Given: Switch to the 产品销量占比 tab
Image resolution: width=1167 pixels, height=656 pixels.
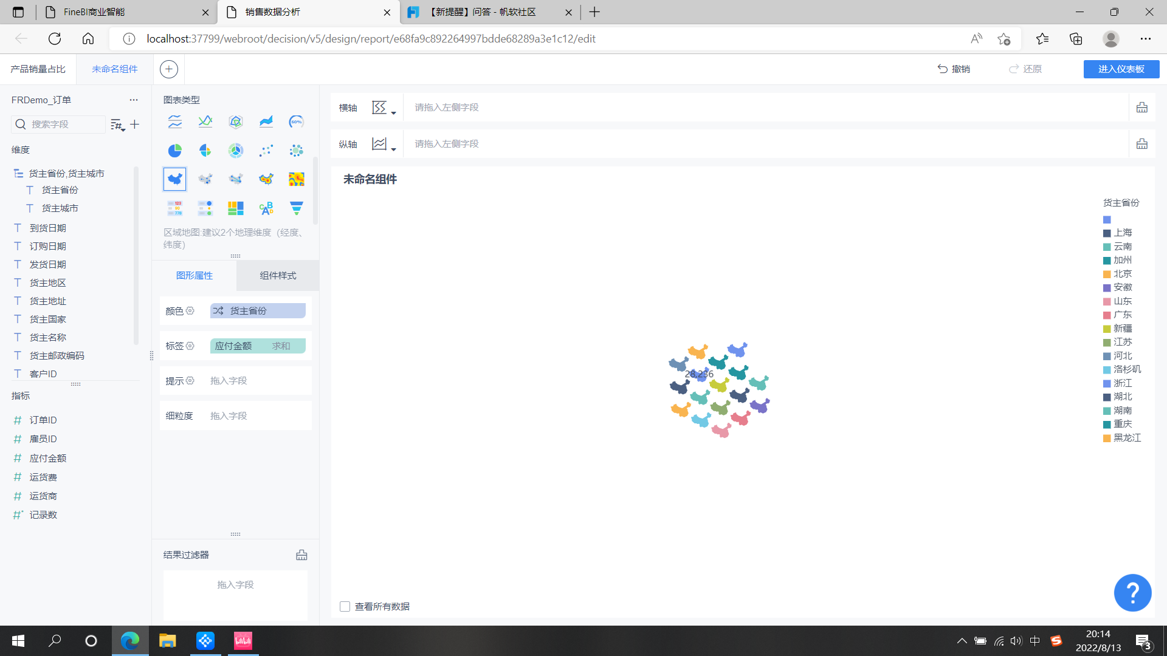Looking at the screenshot, I should (38, 69).
